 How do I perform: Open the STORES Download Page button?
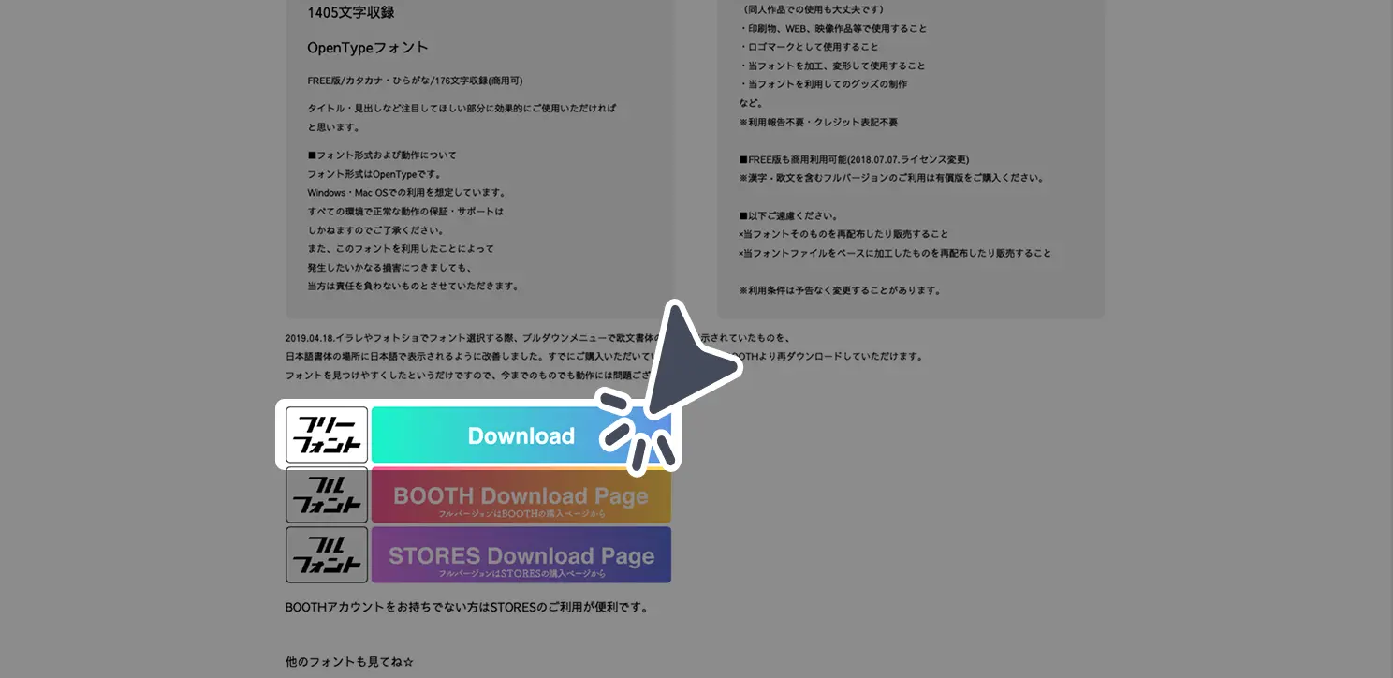pos(521,554)
